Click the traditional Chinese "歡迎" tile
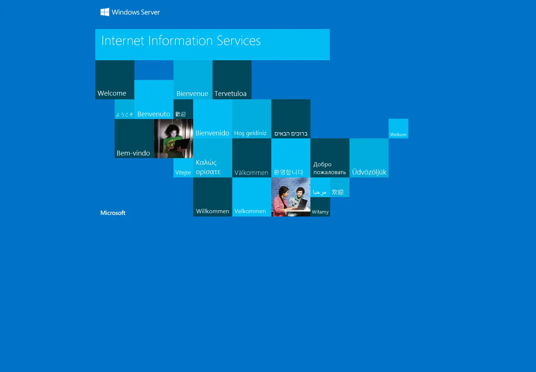The image size is (536, 372). [183, 109]
